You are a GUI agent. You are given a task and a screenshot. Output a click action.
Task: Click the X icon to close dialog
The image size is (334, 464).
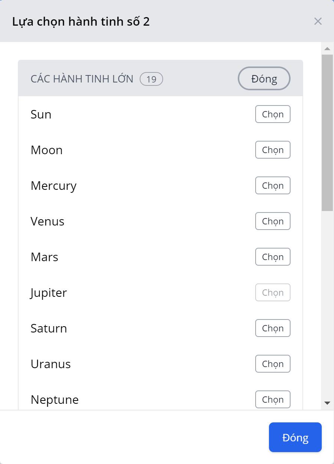tap(318, 21)
